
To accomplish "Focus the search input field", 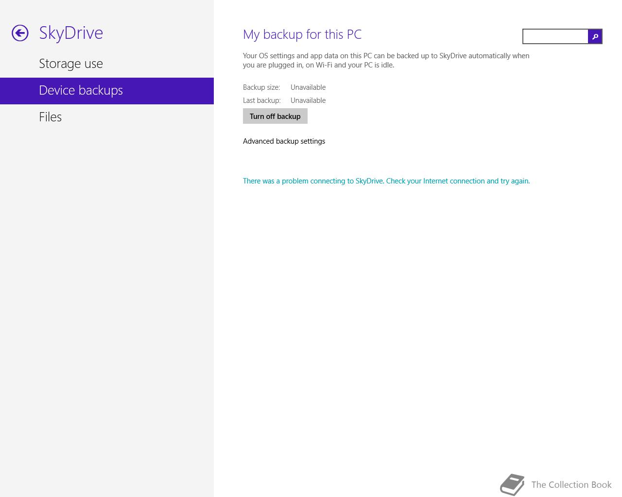I will click(x=555, y=36).
